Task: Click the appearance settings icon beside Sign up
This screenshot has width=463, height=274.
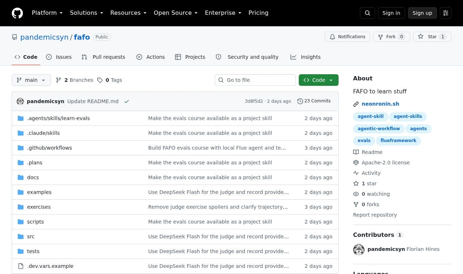Action: click(x=446, y=13)
